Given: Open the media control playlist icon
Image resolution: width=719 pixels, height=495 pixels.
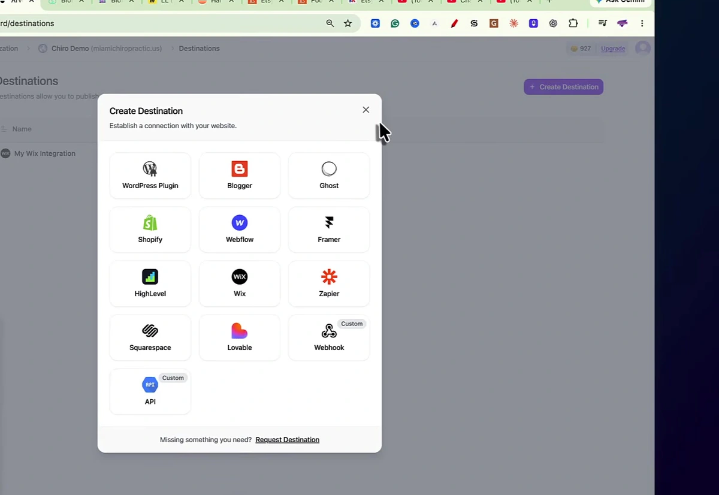Looking at the screenshot, I should tap(603, 23).
